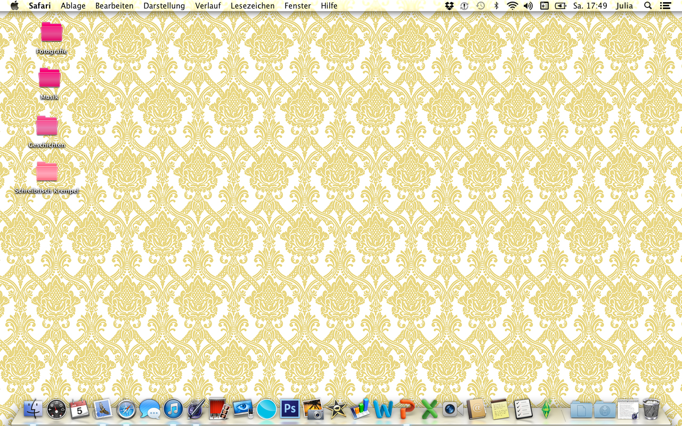The width and height of the screenshot is (682, 426).
Task: Open the Wi-Fi status menu
Action: [x=512, y=6]
